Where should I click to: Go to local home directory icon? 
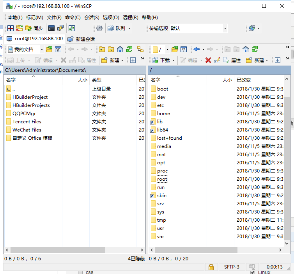click(120, 49)
